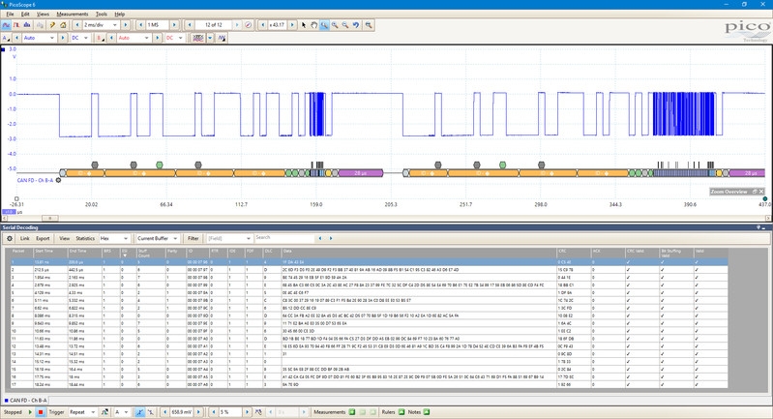Select the arrow pointer tool
The image size is (773, 419).
(x=304, y=24)
